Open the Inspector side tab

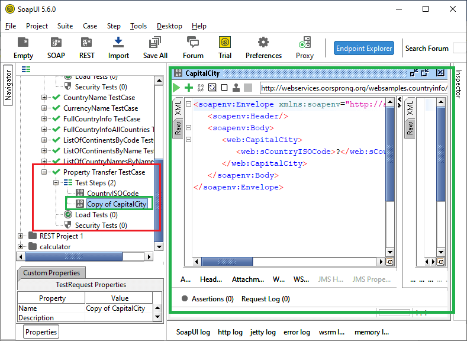click(459, 83)
